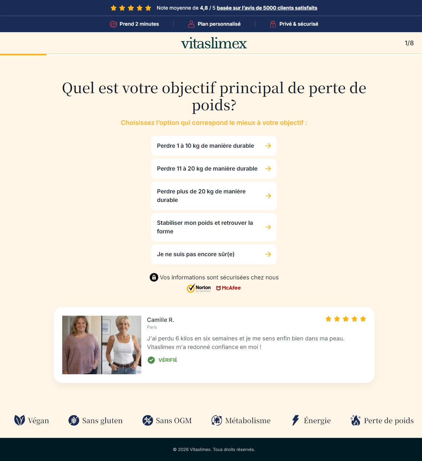Select Stabiliser mon poids et retrouver la forme

point(214,227)
